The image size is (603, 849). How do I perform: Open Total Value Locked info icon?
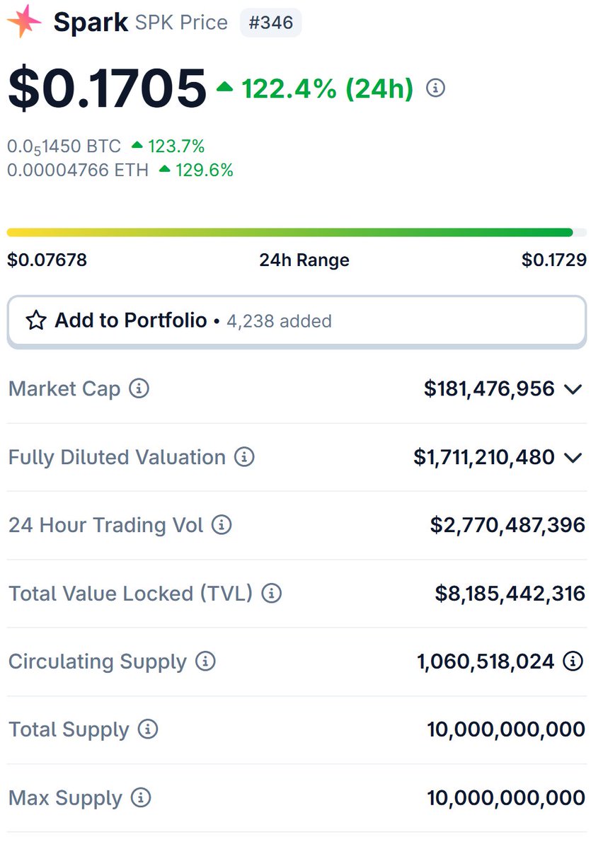coord(272,593)
